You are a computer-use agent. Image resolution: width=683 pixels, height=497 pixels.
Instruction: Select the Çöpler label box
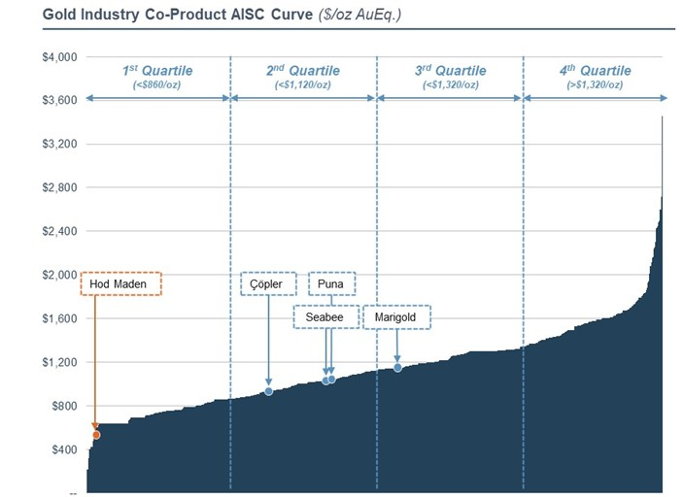pyautogui.click(x=268, y=283)
